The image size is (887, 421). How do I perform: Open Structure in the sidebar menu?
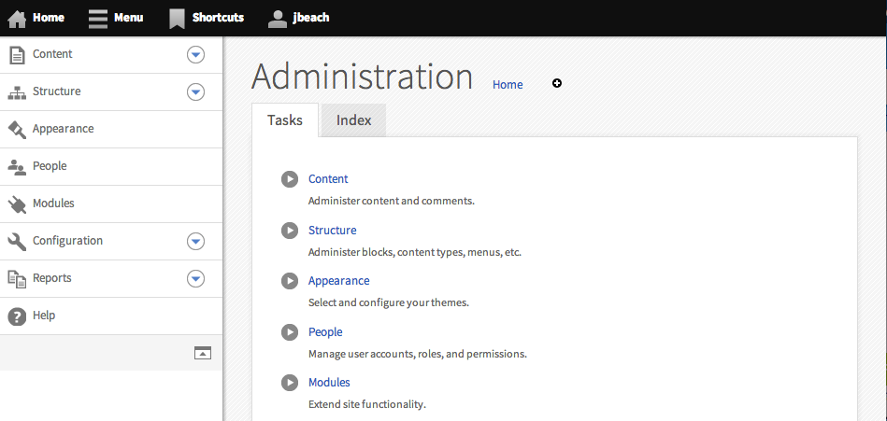click(57, 91)
